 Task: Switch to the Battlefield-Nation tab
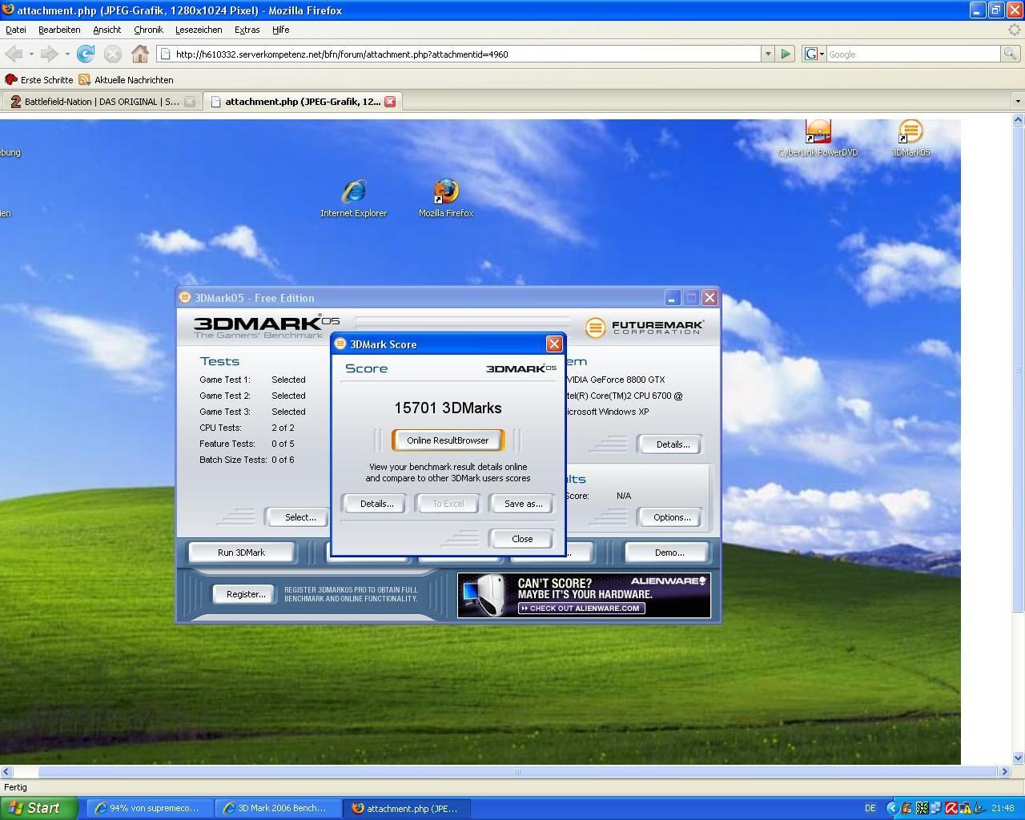tap(101, 102)
